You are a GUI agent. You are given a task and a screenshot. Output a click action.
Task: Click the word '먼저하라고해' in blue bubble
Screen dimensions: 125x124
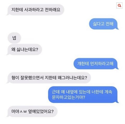[102, 64]
